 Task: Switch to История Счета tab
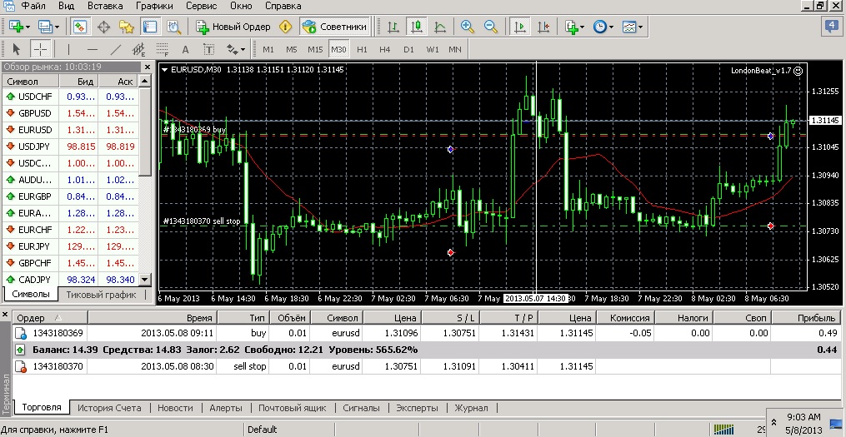[109, 408]
